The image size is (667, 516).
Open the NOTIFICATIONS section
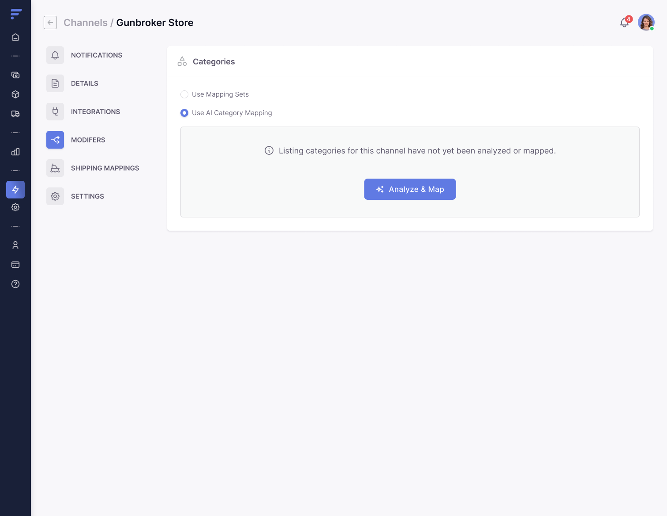[97, 55]
